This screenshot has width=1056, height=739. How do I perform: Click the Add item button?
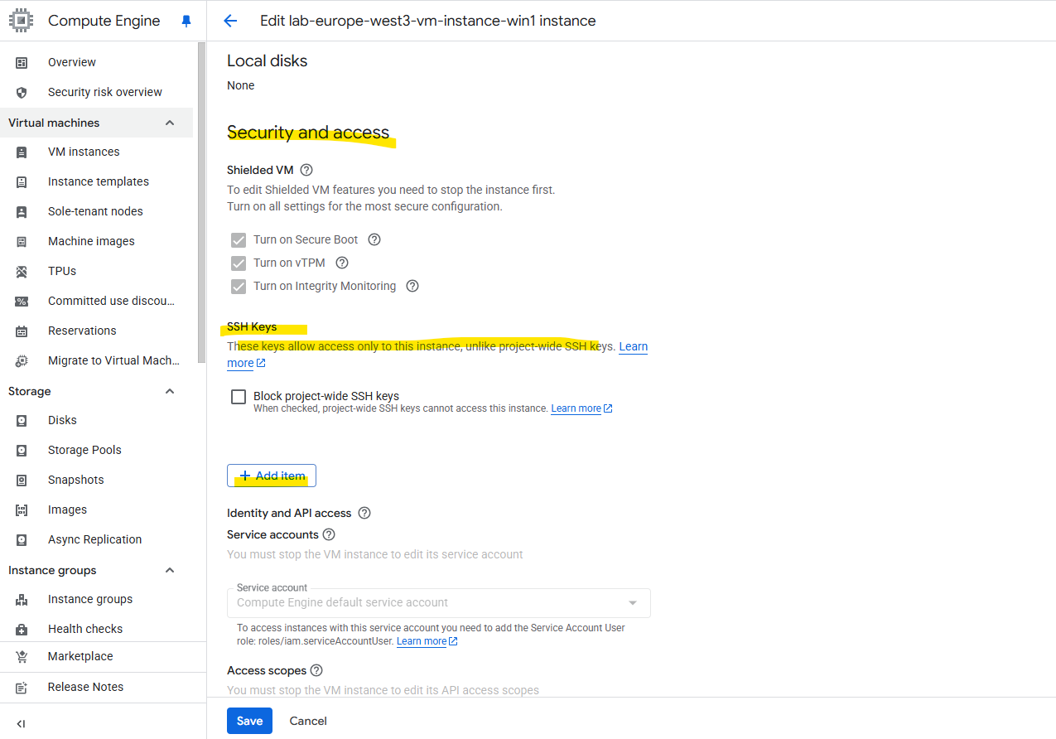coord(272,476)
